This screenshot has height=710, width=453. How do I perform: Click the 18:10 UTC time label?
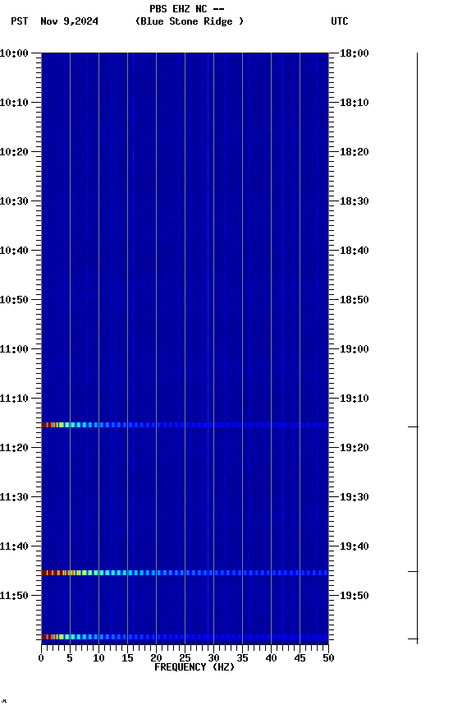pos(355,103)
